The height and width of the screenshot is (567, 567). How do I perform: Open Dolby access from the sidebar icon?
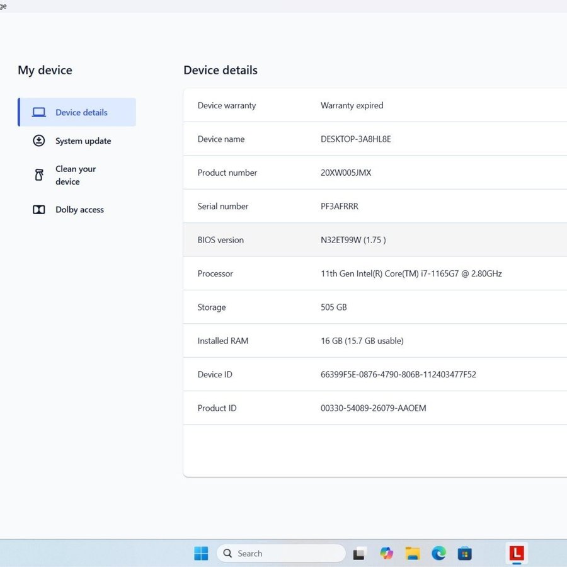click(x=39, y=210)
